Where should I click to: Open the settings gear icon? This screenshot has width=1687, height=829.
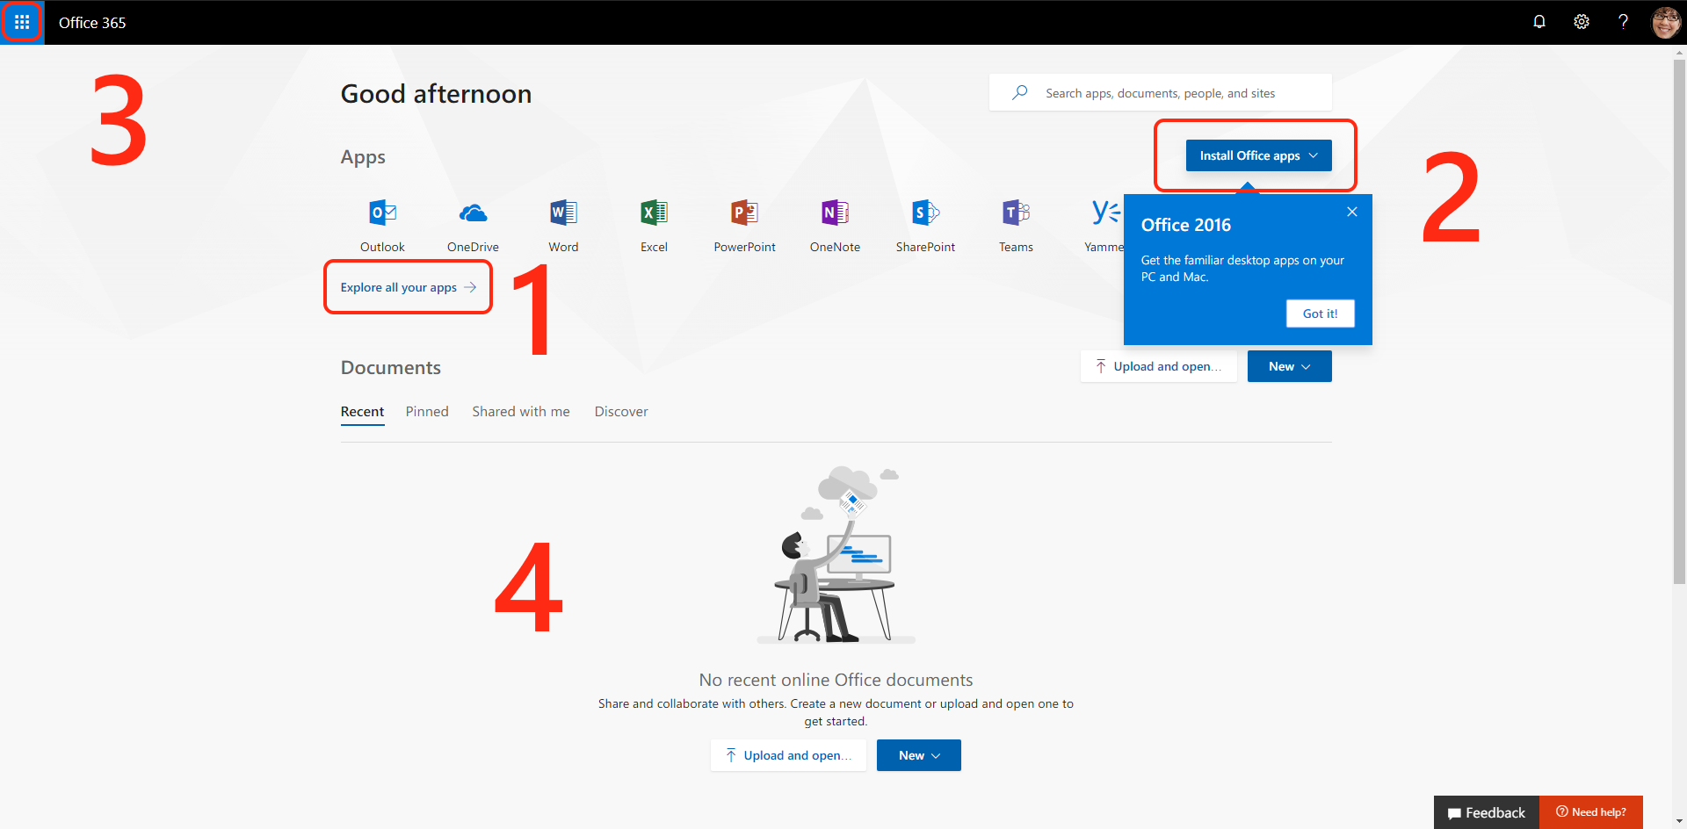(1582, 22)
